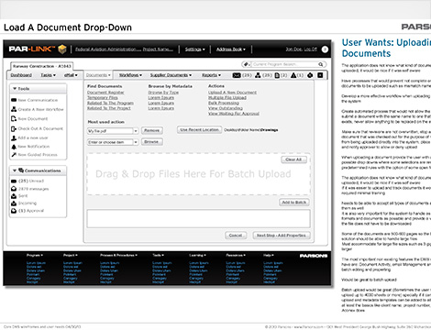Open the eMail menu dropdown
Screen dimensions: 431x330
click(71, 75)
